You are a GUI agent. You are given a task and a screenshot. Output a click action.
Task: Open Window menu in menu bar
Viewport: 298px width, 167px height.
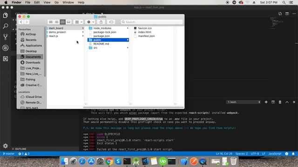point(68,2)
